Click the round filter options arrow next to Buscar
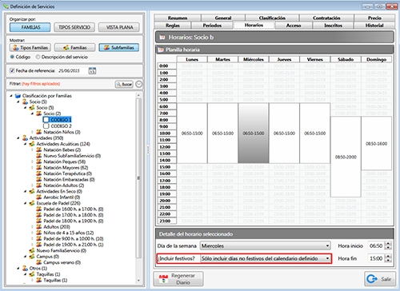This screenshot has height=291, width=400. (138, 84)
